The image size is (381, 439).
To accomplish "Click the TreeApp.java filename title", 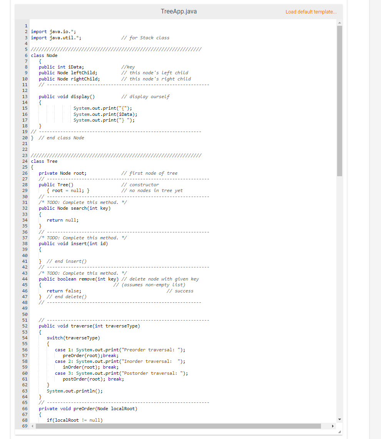I will [x=179, y=12].
